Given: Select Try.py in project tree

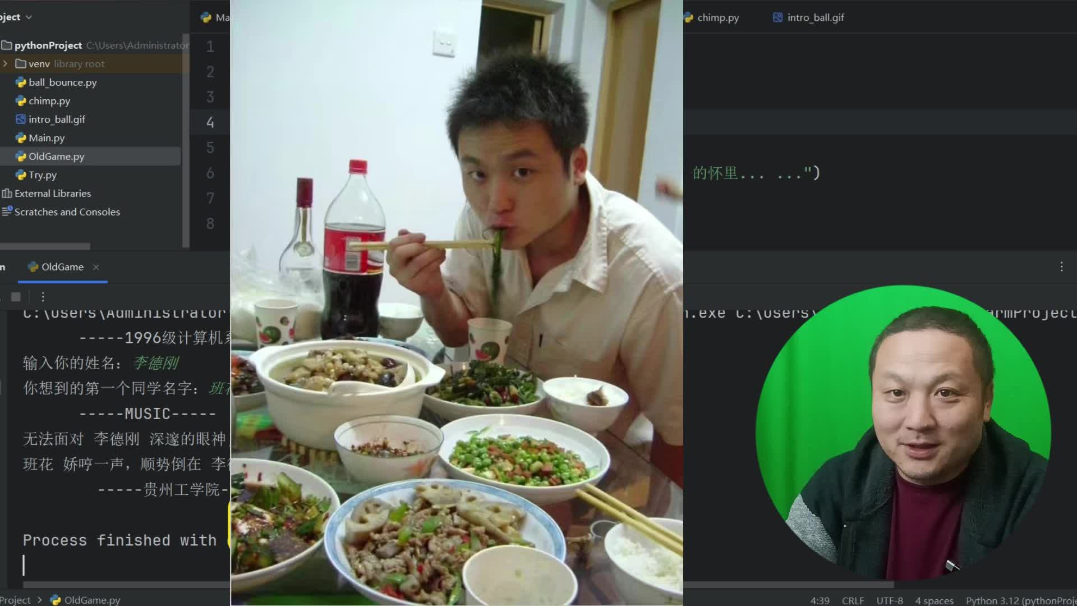Looking at the screenshot, I should pos(43,175).
